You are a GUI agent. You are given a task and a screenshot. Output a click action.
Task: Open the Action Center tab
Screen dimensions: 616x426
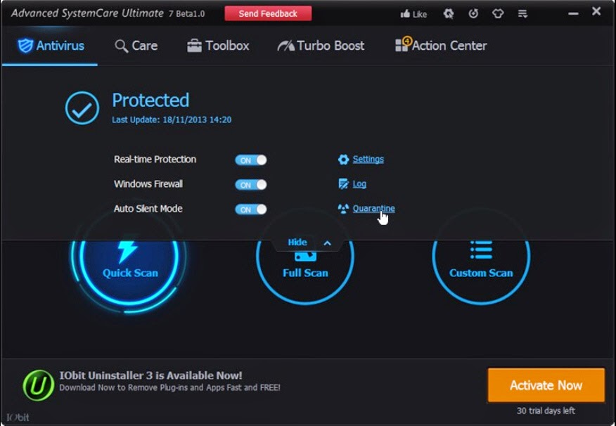pyautogui.click(x=441, y=45)
